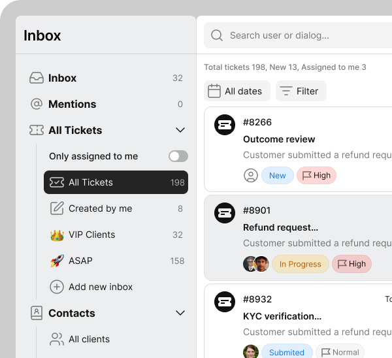The width and height of the screenshot is (392, 358).
Task: Open the All dates picker
Action: click(x=236, y=91)
